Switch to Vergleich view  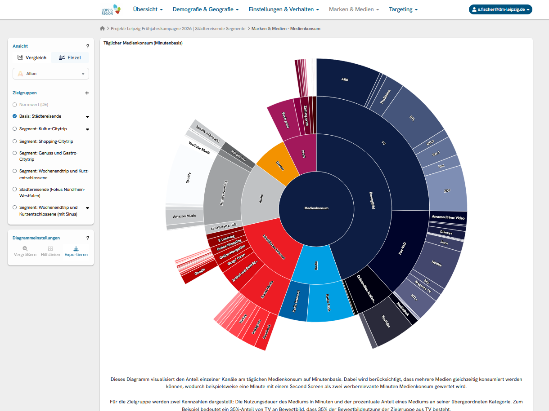click(32, 57)
